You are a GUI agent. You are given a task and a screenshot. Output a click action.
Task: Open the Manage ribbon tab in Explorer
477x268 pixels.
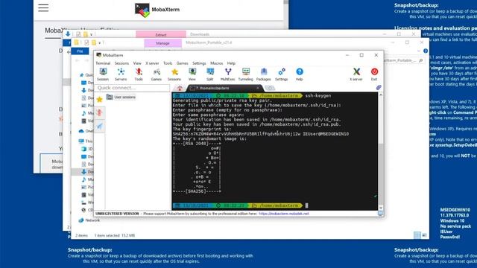pyautogui.click(x=162, y=43)
